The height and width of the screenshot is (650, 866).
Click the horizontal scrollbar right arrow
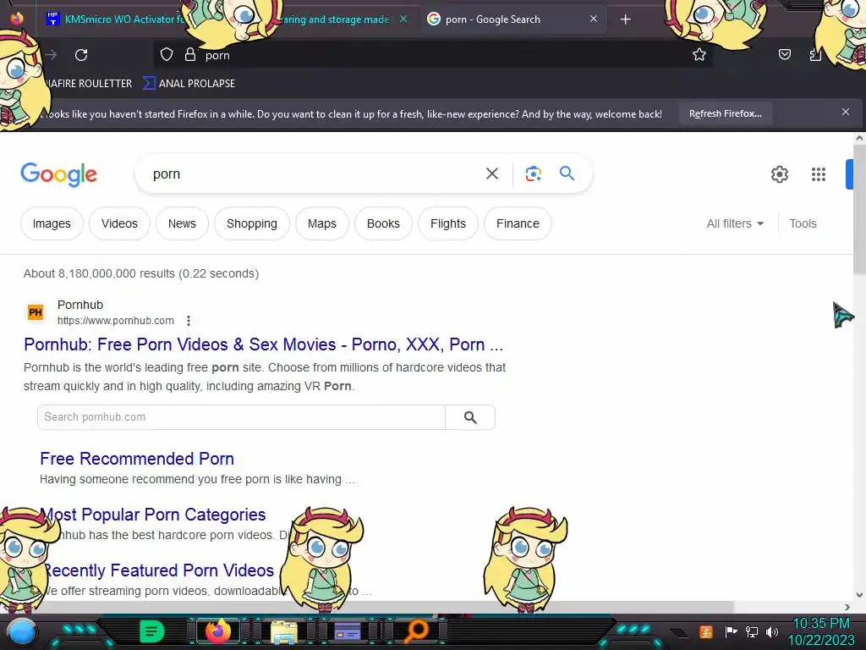coord(847,607)
